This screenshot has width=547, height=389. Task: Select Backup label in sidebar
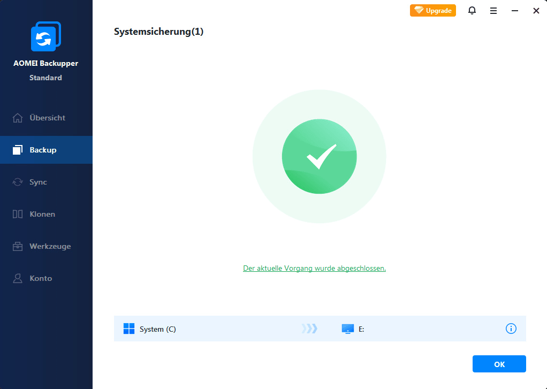point(43,150)
